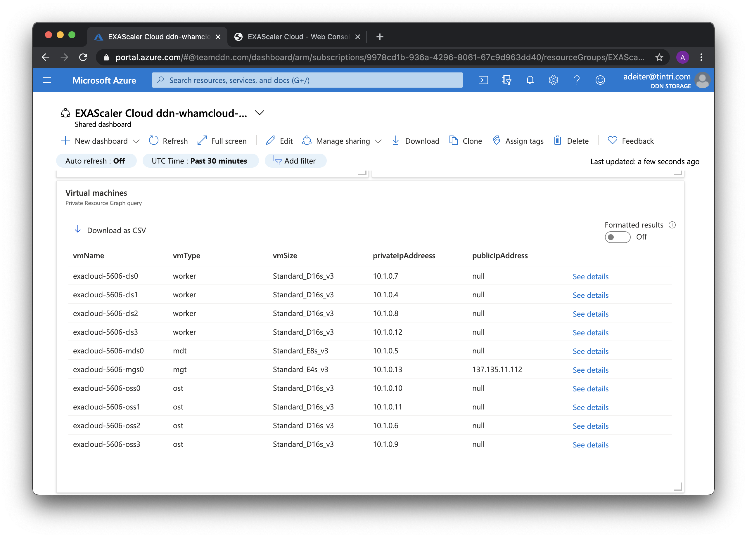The image size is (747, 538).
Task: Click the help question mark icon
Action: [577, 80]
